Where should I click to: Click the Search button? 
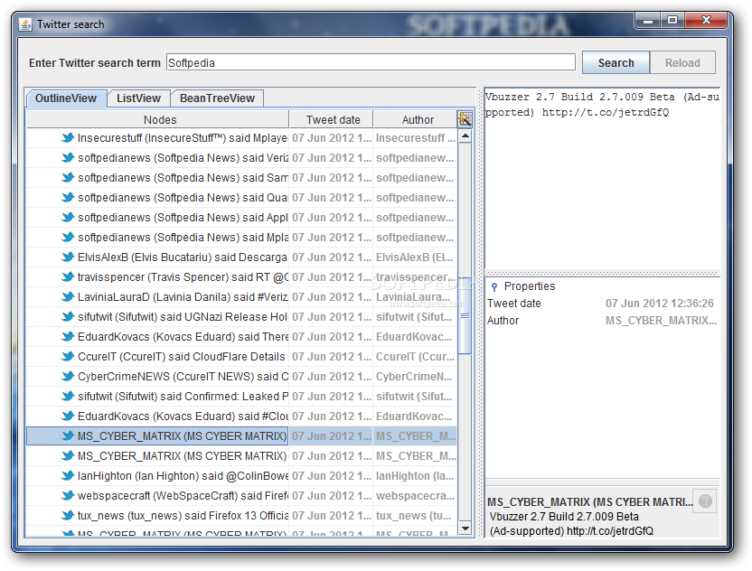616,63
